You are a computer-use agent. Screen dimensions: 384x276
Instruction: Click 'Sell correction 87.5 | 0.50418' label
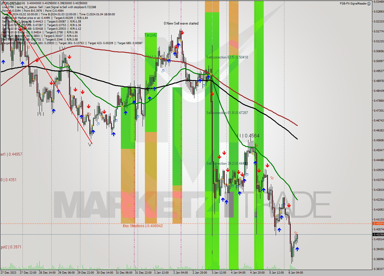coord(227,57)
